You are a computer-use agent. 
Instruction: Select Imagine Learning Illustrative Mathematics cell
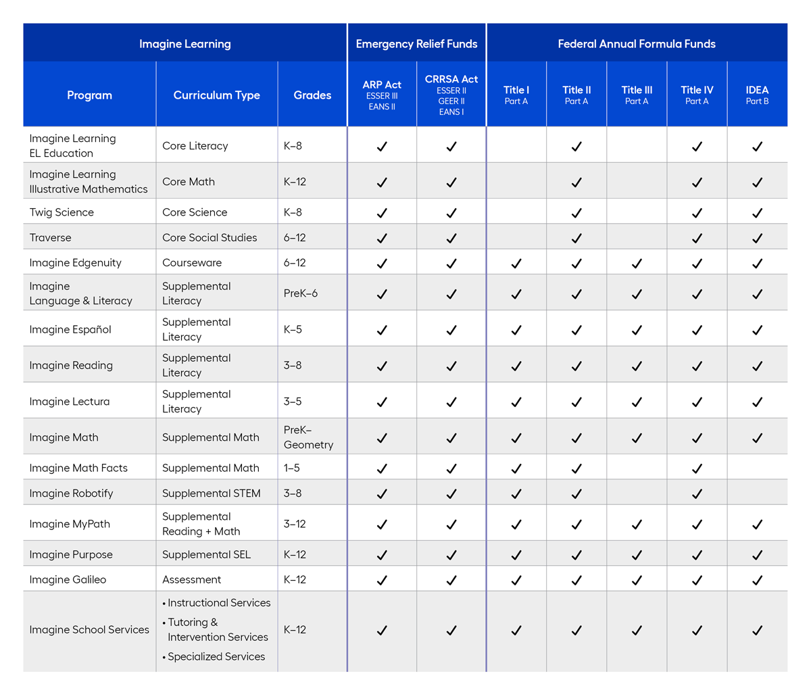(x=89, y=181)
